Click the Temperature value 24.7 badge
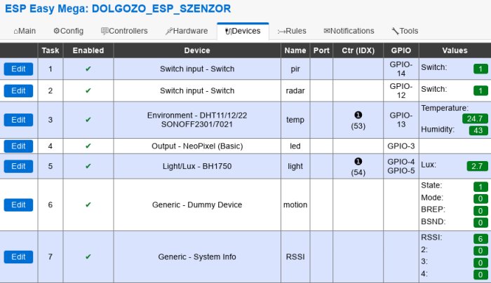Screen dimensions: 491x283 point(475,118)
